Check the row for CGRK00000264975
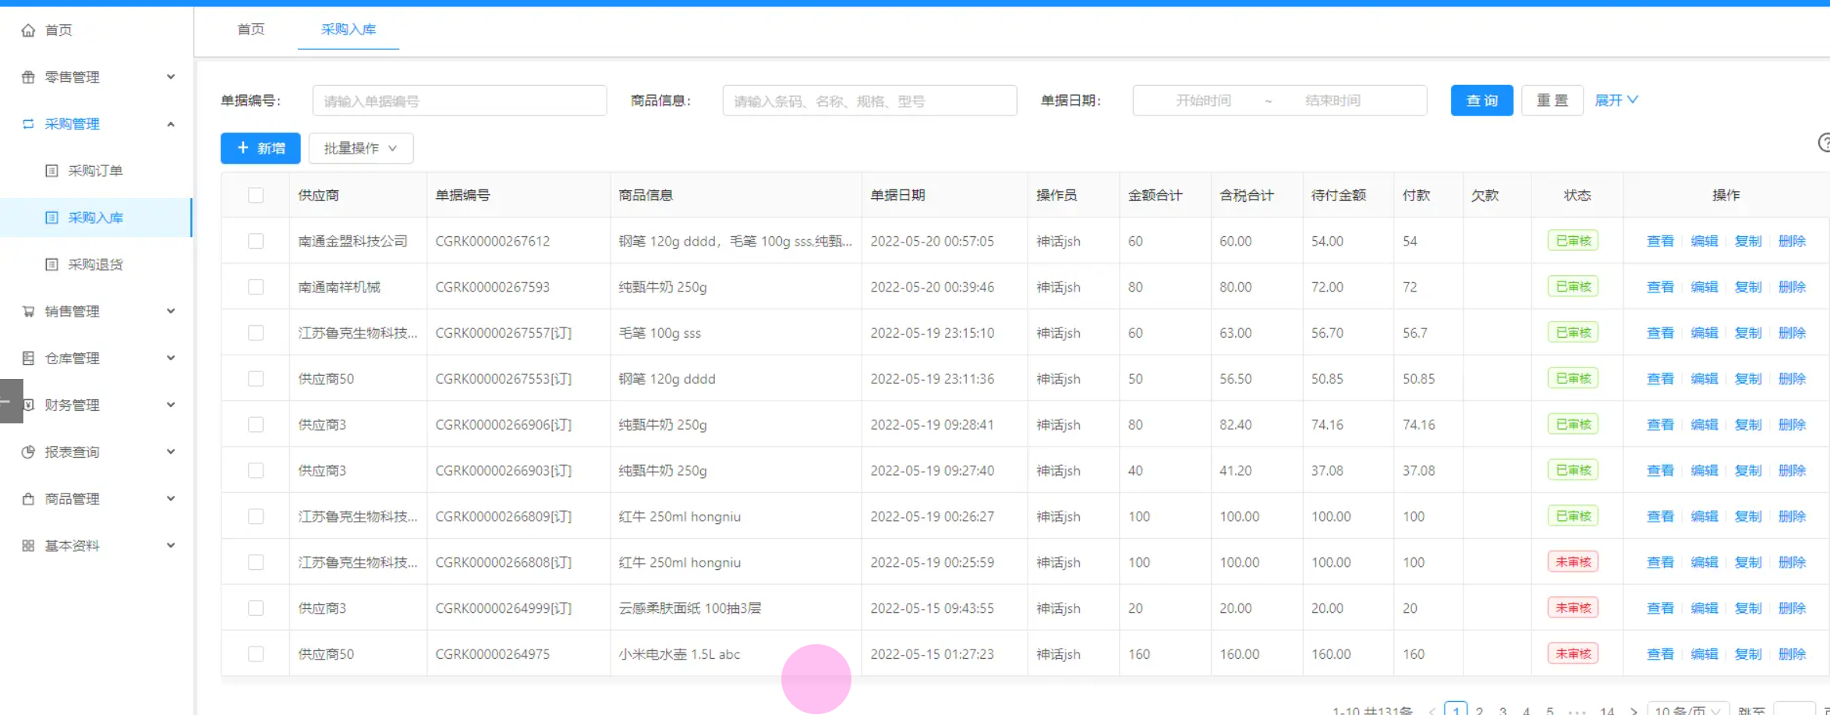Viewport: 1830px width, 715px height. [256, 654]
